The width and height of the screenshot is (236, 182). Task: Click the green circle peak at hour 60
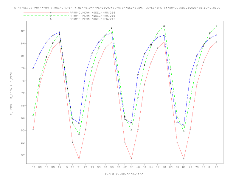coord(164,26)
